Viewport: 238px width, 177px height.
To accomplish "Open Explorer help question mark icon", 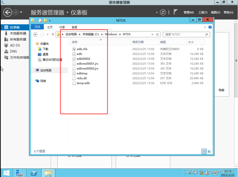I will 210,27.
